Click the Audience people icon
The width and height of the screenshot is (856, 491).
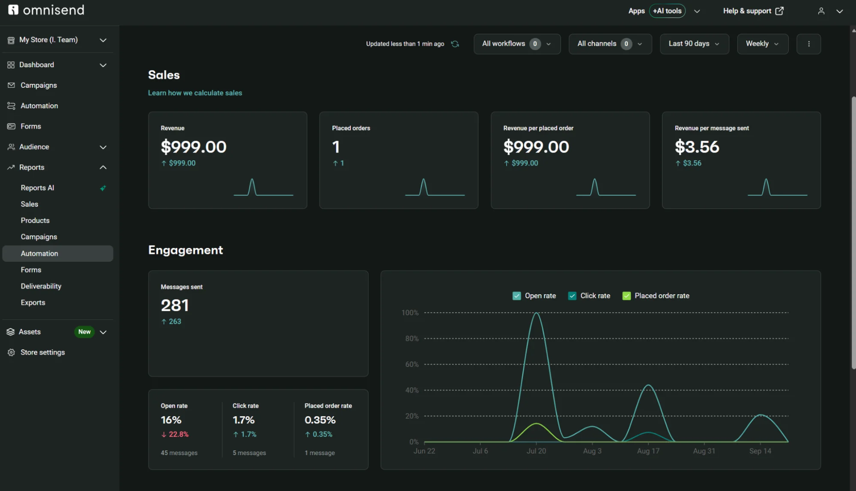pyautogui.click(x=11, y=147)
